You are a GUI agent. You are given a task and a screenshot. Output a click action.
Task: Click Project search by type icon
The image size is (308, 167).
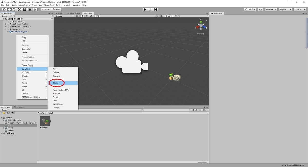click(x=193, y=110)
